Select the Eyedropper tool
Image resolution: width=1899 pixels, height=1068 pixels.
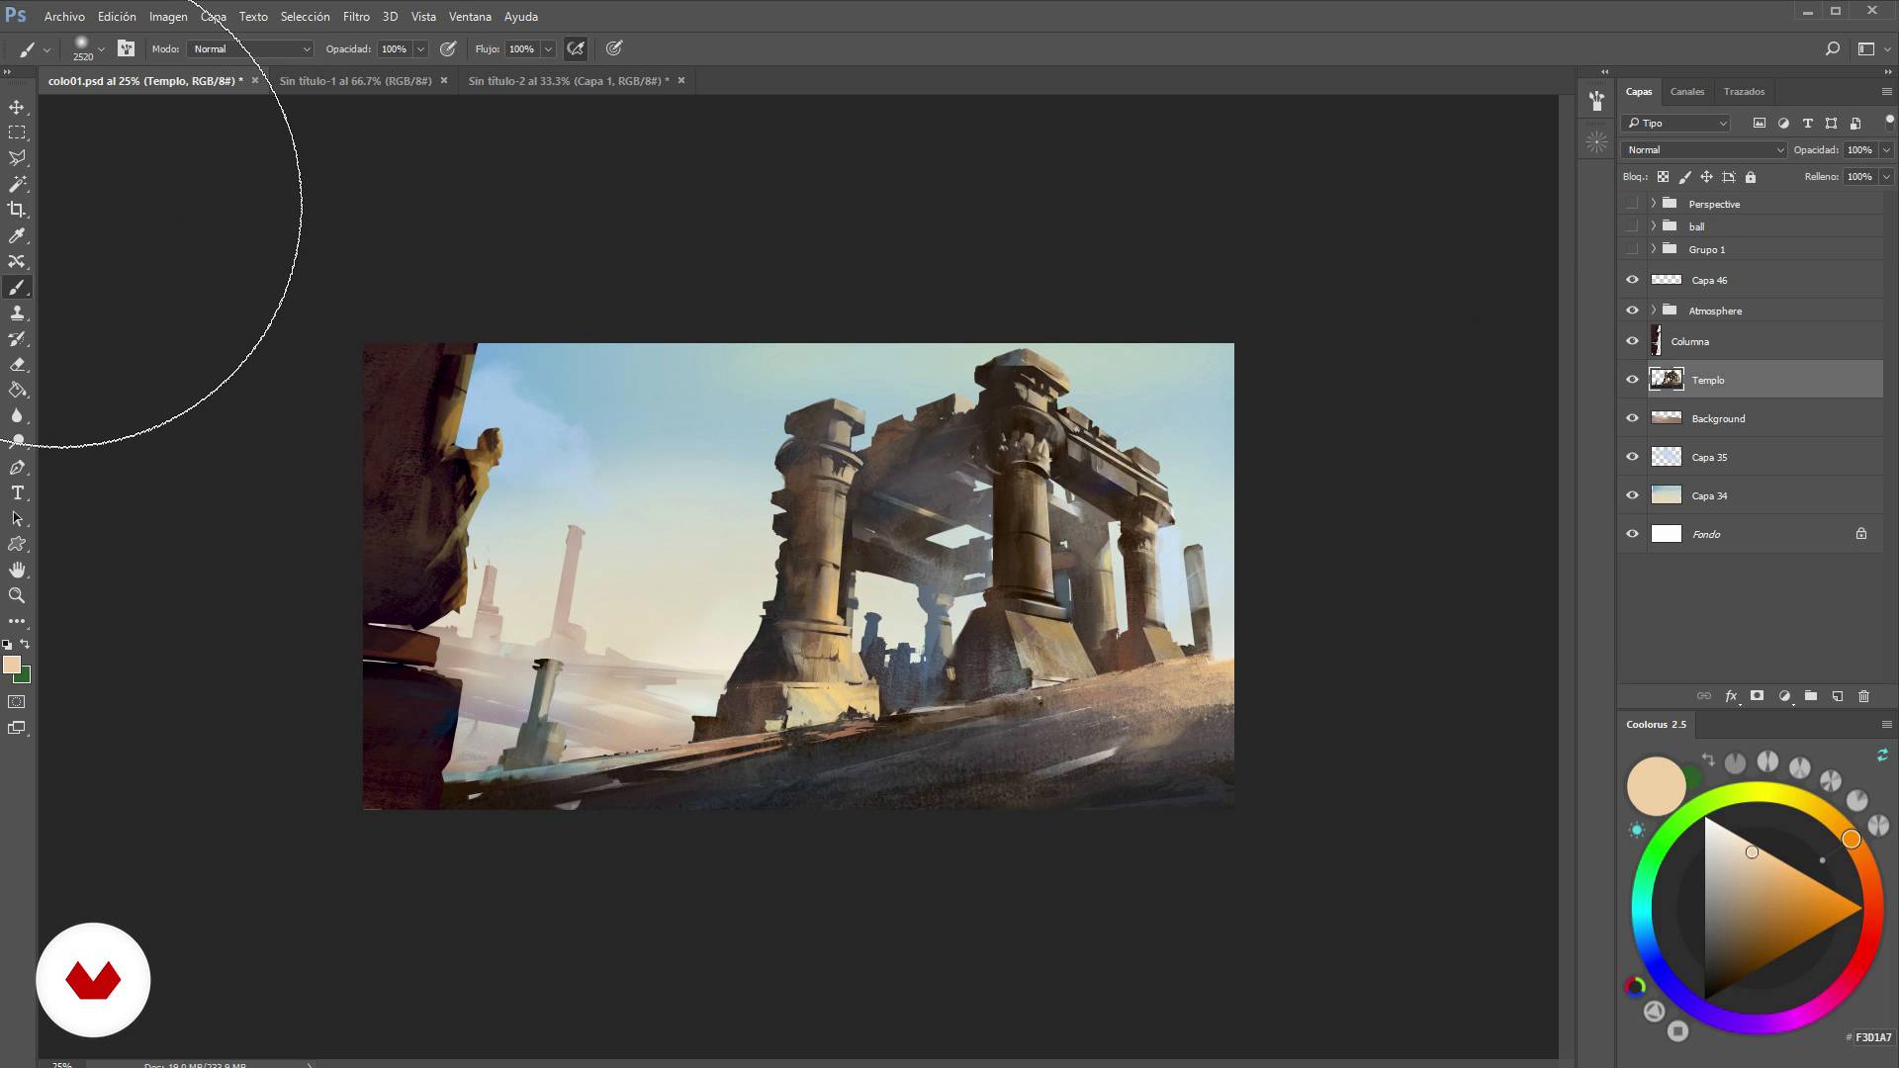(17, 235)
